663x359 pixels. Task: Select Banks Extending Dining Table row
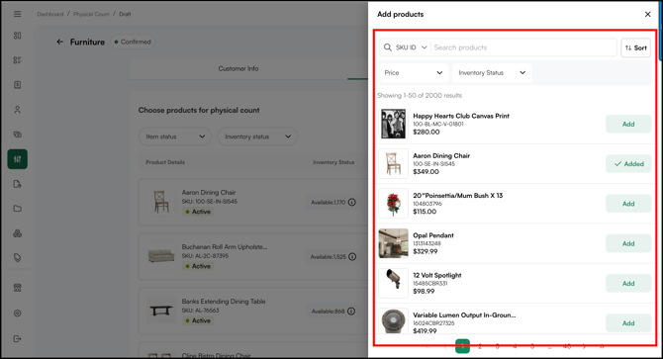coord(253,311)
